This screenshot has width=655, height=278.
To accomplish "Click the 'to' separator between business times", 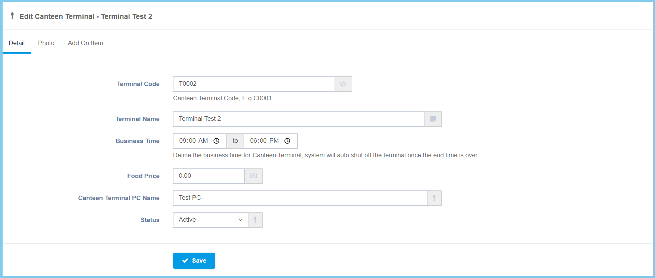I will tap(235, 141).
